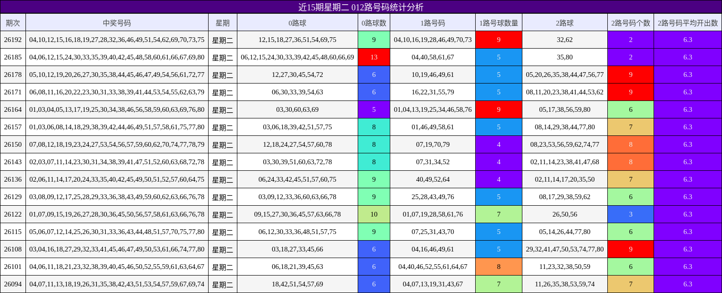722x293 pixels.
Task: Click 2路球 cell 32,62
Action: (565, 40)
